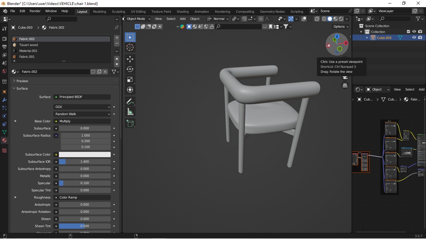The image size is (426, 239).
Task: Click the Multiply base color button
Action: tap(82, 121)
